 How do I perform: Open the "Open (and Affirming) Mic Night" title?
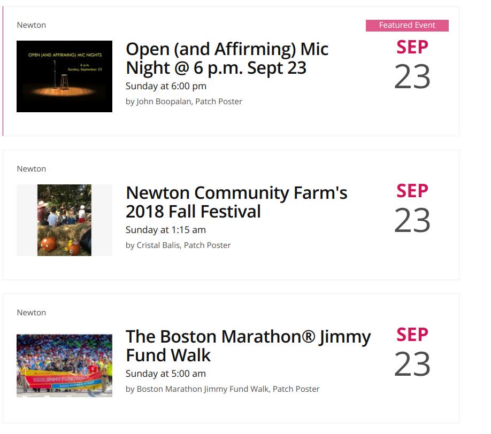click(227, 58)
